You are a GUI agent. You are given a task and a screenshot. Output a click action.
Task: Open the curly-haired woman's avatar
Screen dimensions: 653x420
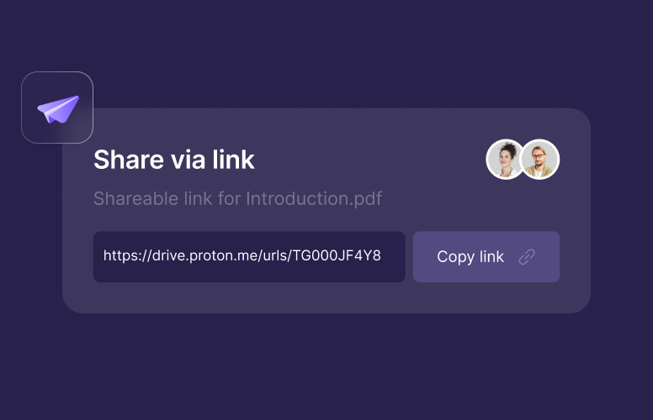tap(507, 160)
